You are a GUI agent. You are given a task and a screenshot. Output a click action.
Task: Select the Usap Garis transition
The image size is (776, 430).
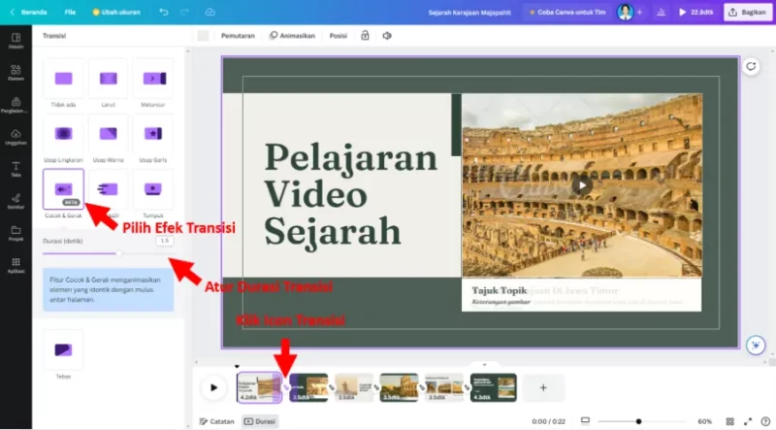pos(153,134)
